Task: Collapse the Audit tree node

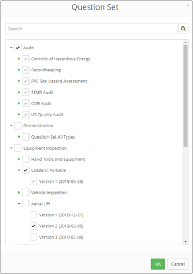Action: click(11, 48)
